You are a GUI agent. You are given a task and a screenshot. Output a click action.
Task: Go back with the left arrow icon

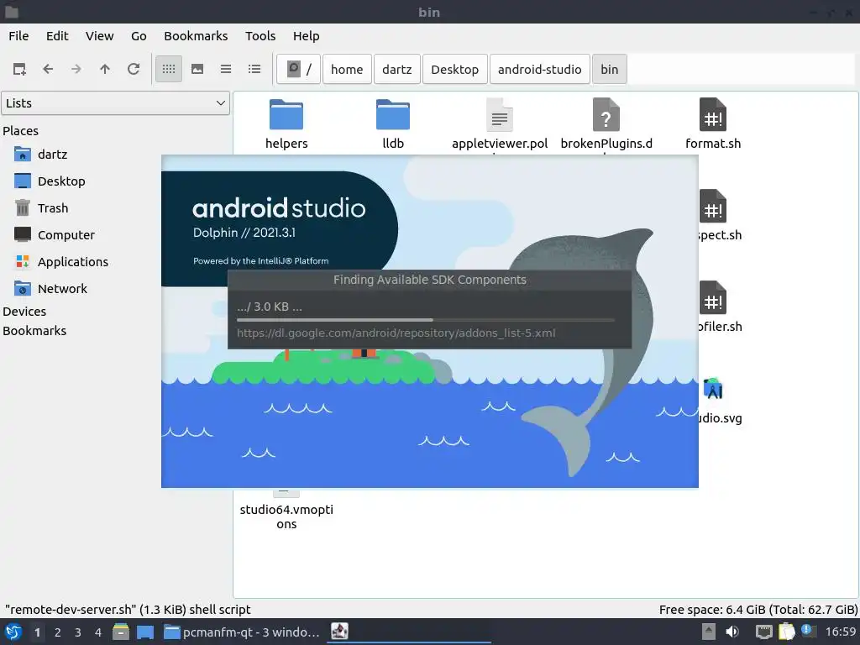(48, 69)
